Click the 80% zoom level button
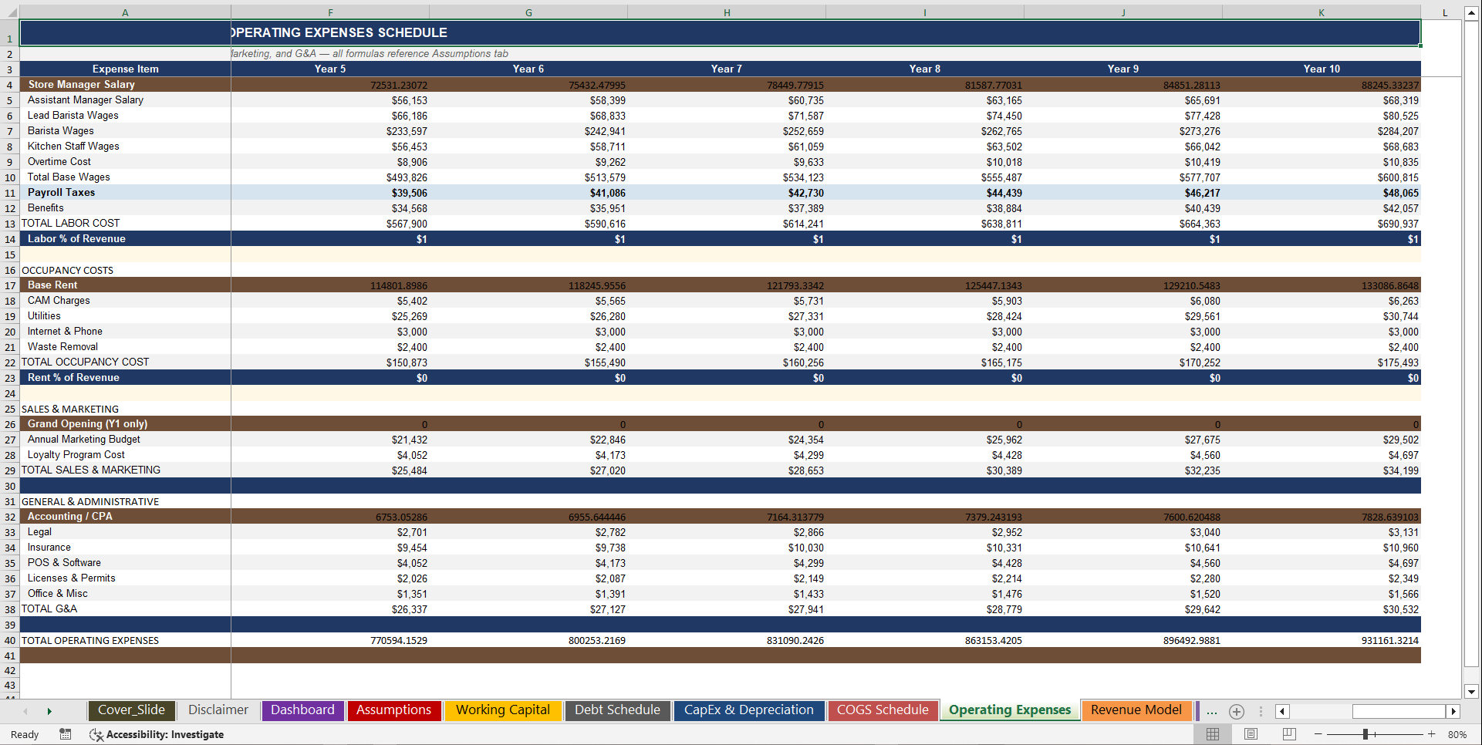This screenshot has height=745, width=1482. [1457, 734]
